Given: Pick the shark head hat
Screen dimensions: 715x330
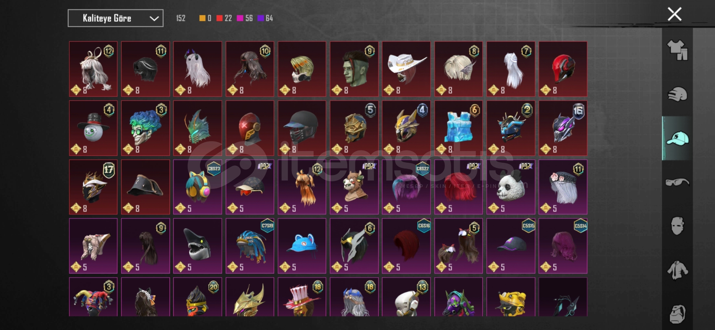Looking at the screenshot, I should [198, 246].
